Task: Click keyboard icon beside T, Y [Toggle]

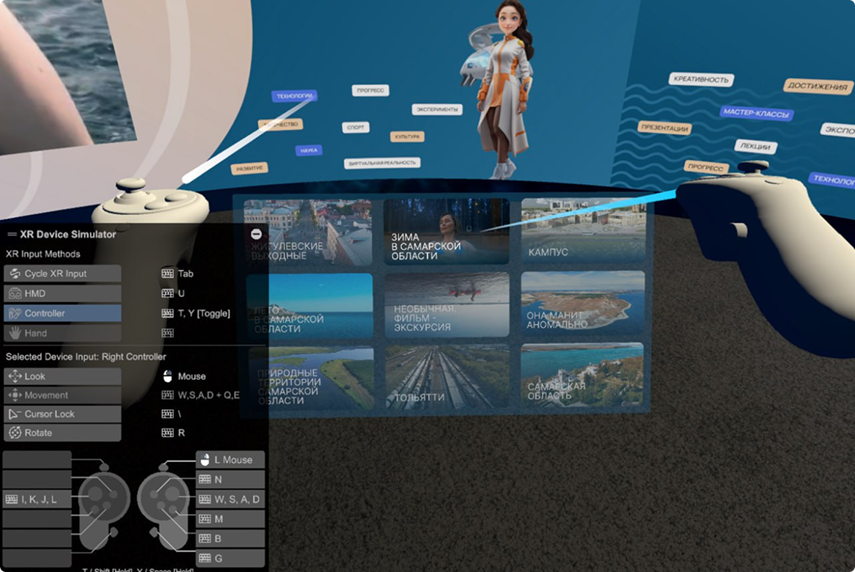Action: click(167, 313)
